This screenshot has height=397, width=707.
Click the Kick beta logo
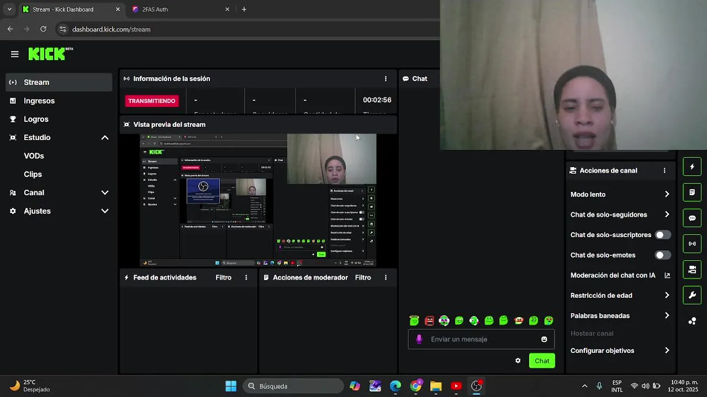point(51,53)
